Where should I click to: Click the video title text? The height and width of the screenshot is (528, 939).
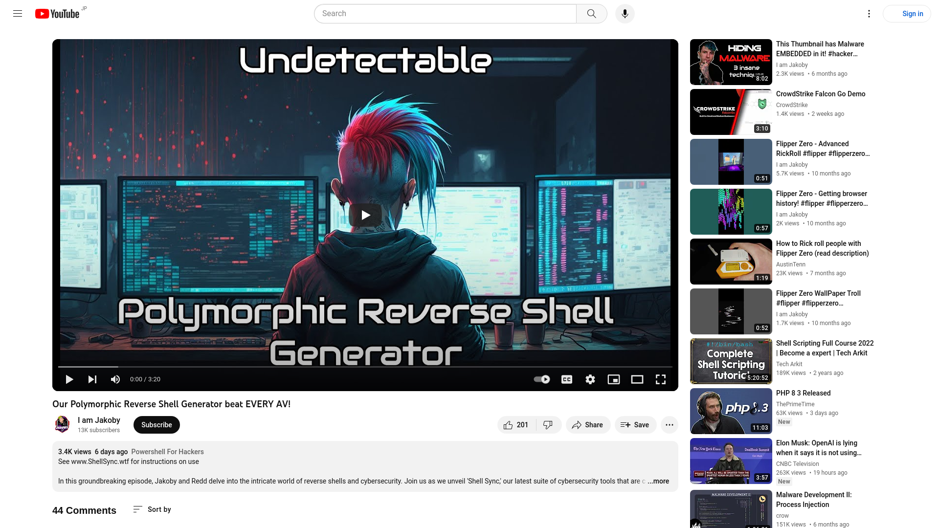[x=171, y=404]
